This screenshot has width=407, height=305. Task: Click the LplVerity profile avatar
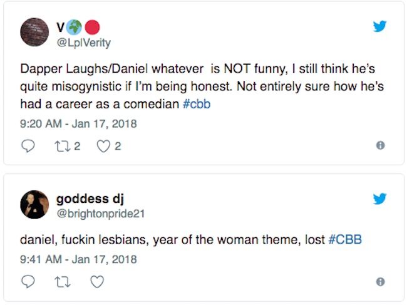(34, 32)
